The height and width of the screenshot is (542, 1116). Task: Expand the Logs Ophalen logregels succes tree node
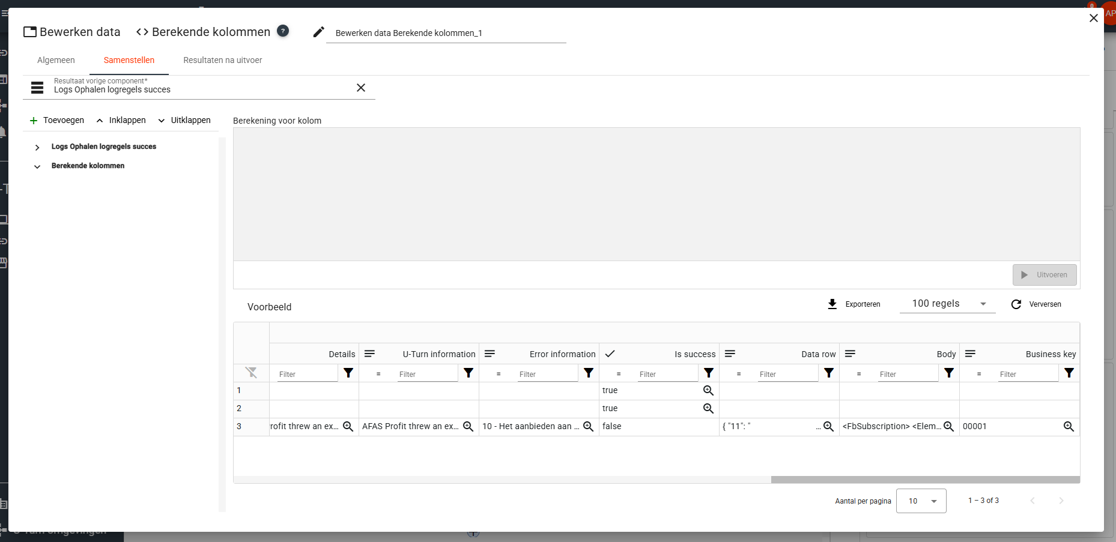coord(37,147)
